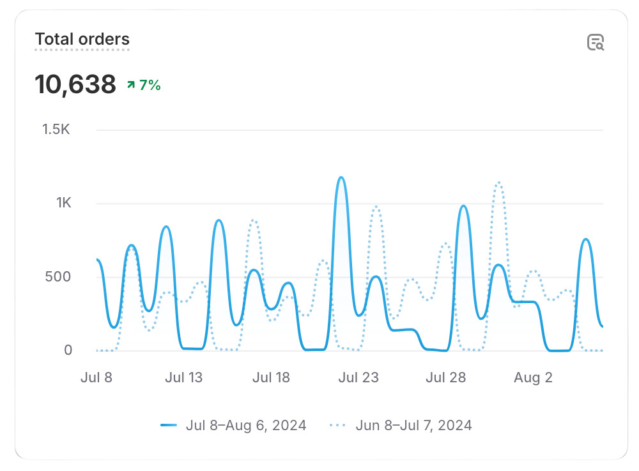The image size is (639, 471).
Task: Click the green upward trend arrow
Action: pos(131,85)
